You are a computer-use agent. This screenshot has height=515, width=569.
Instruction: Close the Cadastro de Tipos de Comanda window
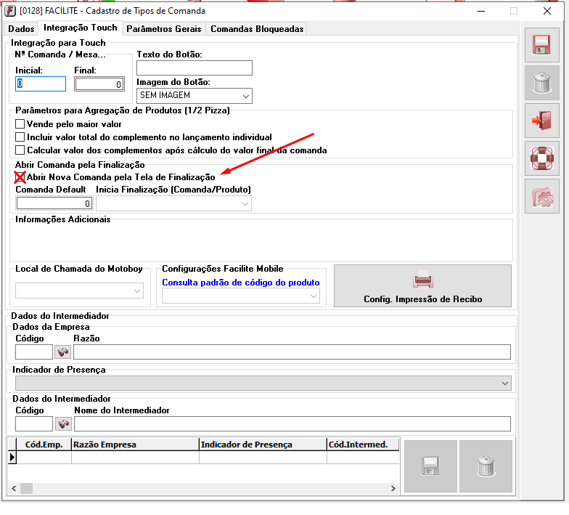coord(547,12)
